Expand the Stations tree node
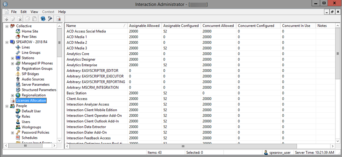The width and height of the screenshot is (342, 157). coord(13,58)
